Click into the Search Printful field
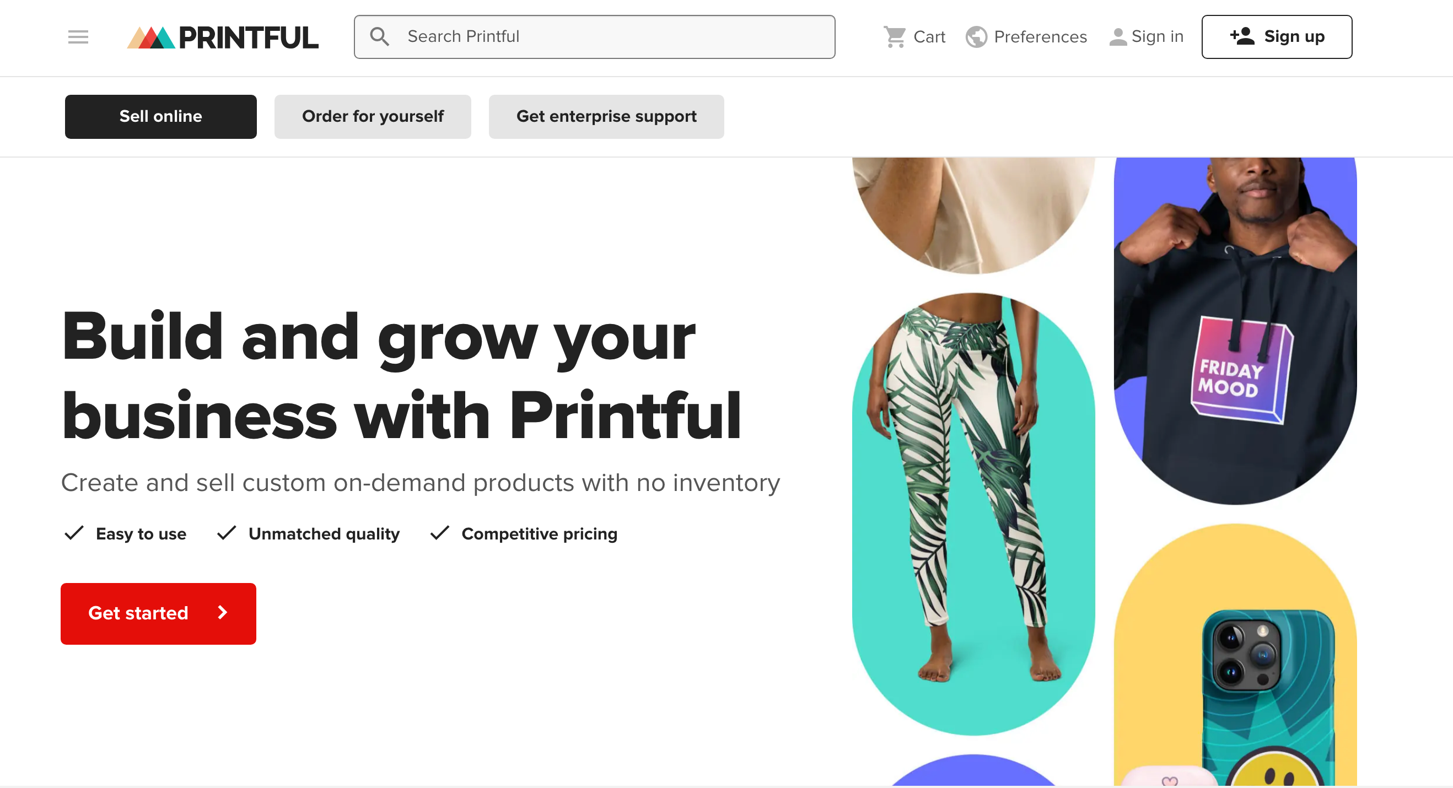Viewport: 1453px width, 788px height. (x=609, y=37)
